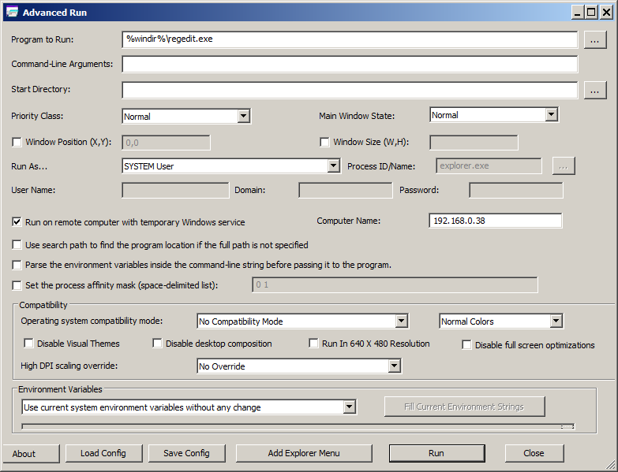
Task: Check Disable Visual Themes
Action: pos(28,344)
